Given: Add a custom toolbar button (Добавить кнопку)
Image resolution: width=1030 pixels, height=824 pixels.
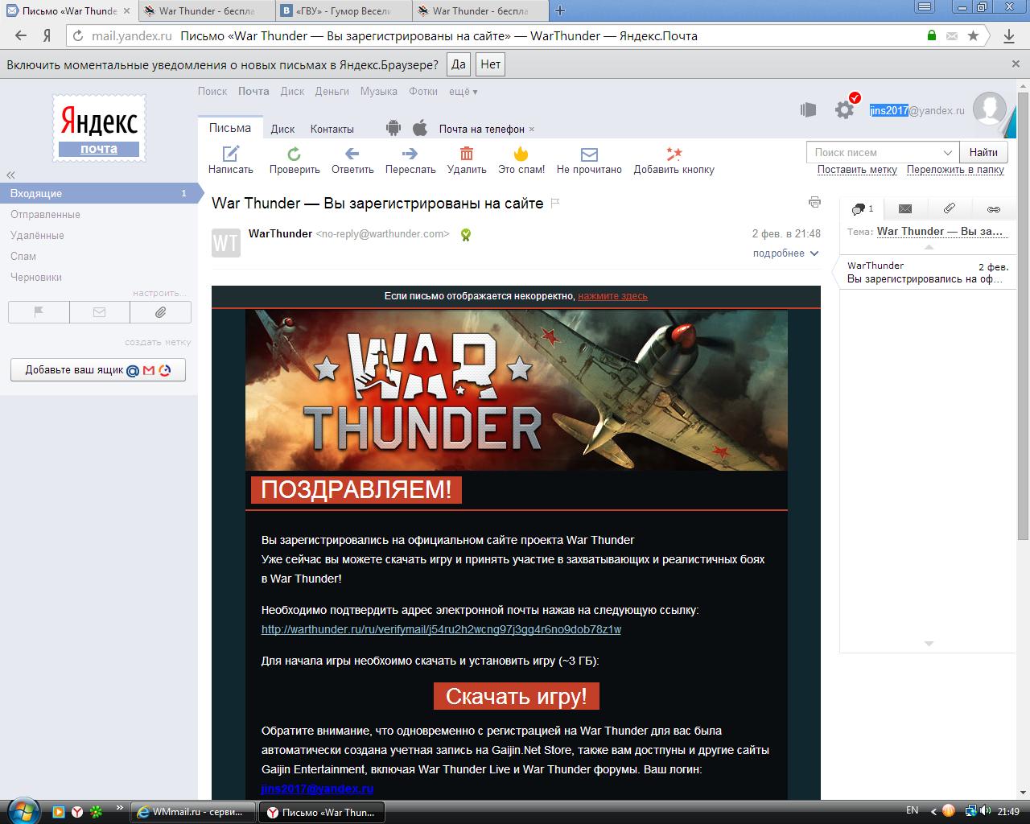Looking at the screenshot, I should (674, 160).
